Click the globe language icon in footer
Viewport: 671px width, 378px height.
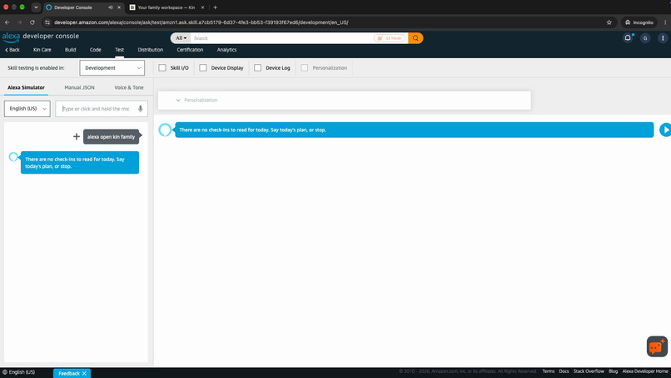[5, 372]
